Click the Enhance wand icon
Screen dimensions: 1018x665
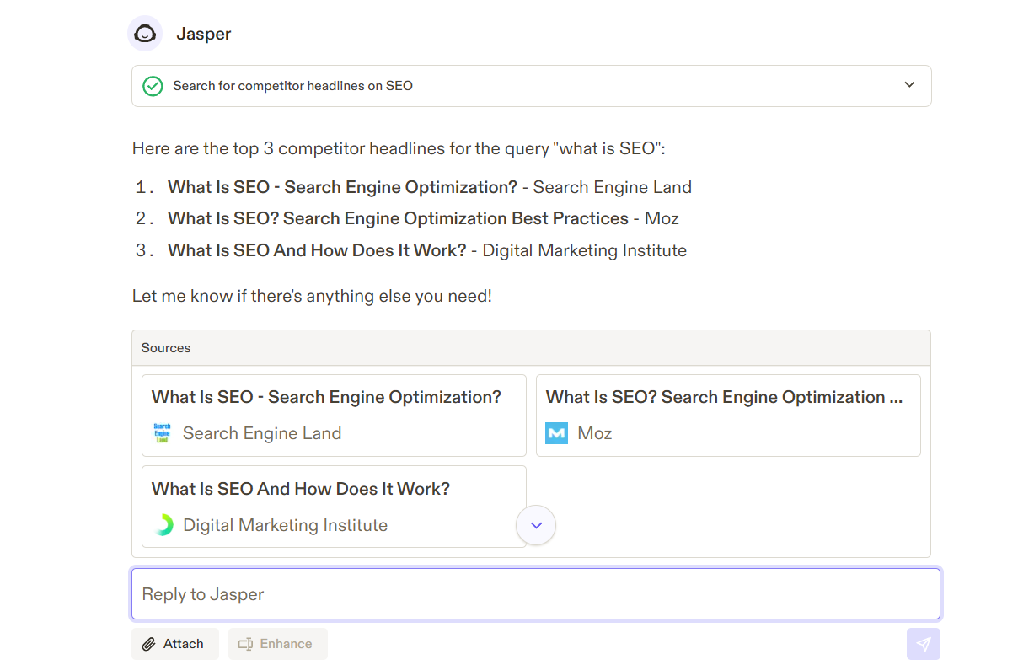click(x=245, y=644)
